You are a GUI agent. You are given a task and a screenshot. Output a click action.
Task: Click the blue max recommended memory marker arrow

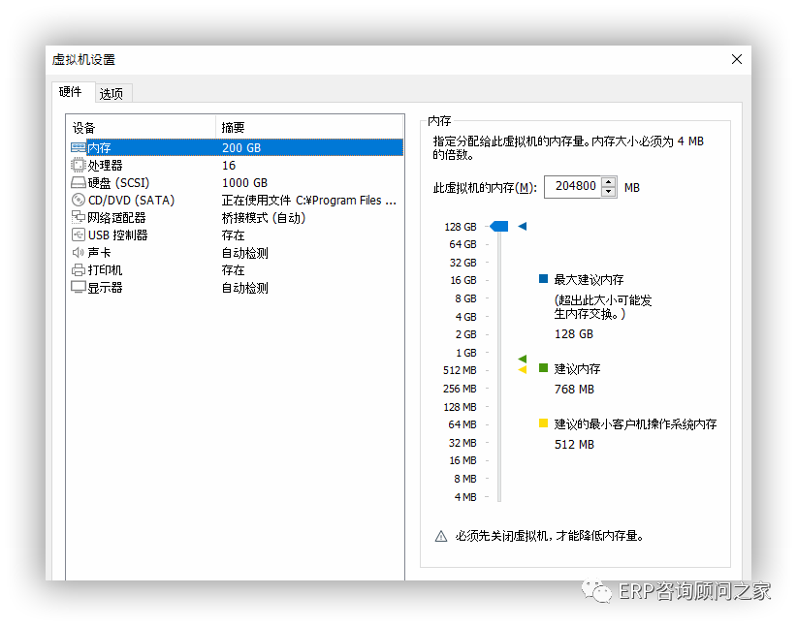pyautogui.click(x=522, y=226)
